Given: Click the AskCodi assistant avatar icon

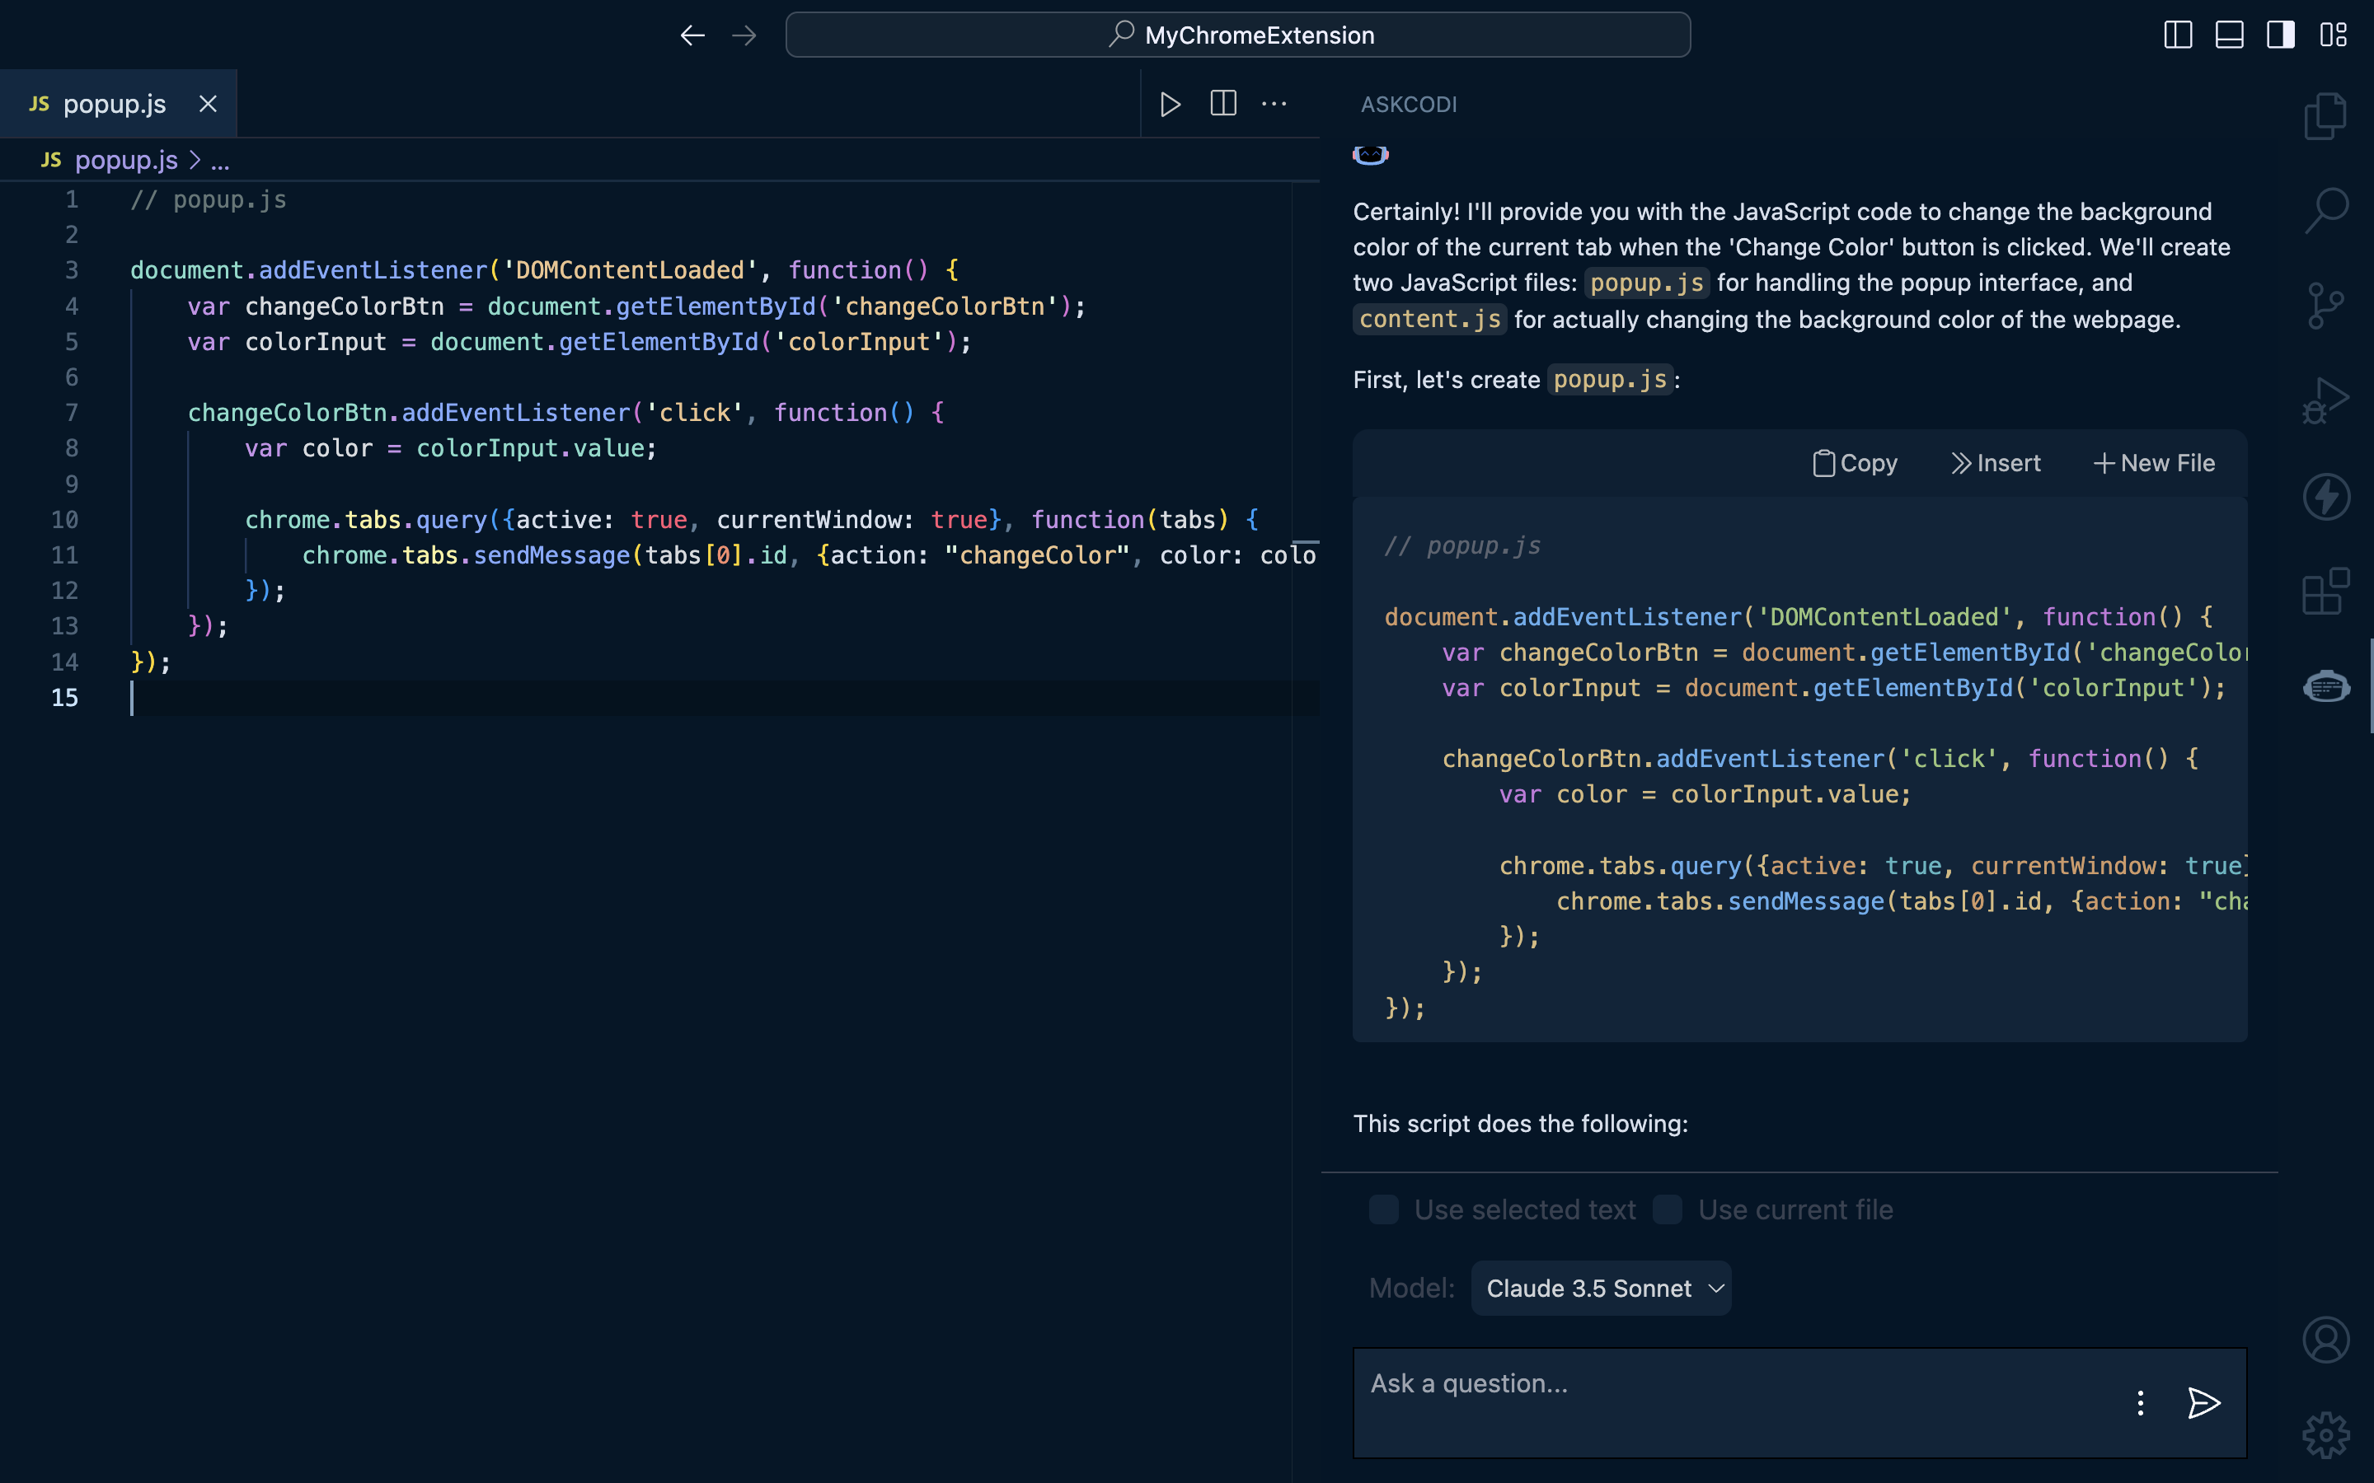Looking at the screenshot, I should click(x=1371, y=155).
